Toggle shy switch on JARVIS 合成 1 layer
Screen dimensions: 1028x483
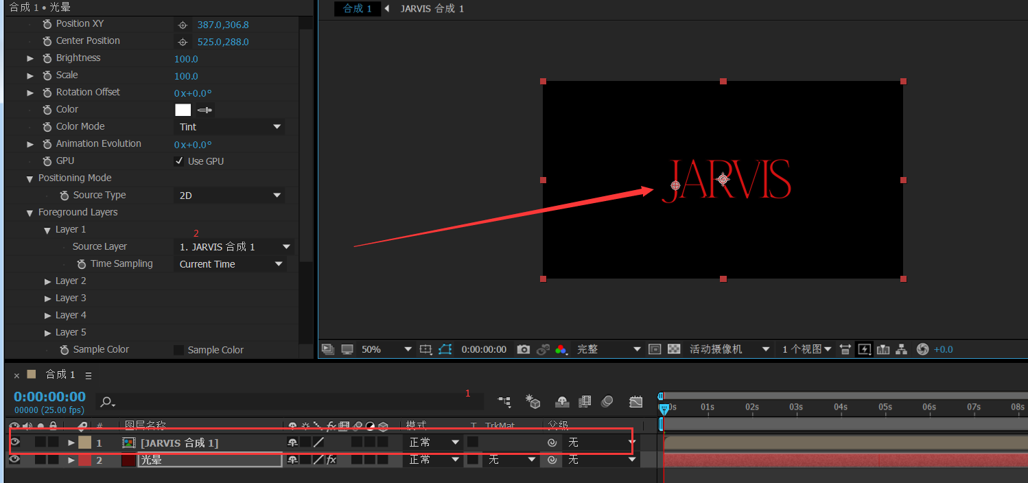[292, 443]
